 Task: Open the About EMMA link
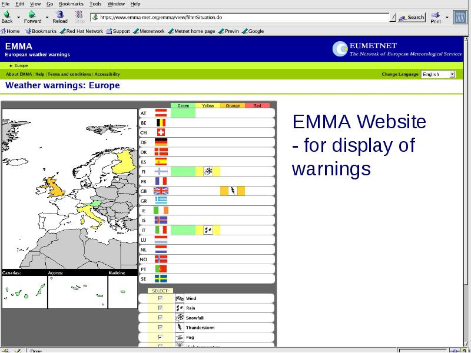click(19, 74)
